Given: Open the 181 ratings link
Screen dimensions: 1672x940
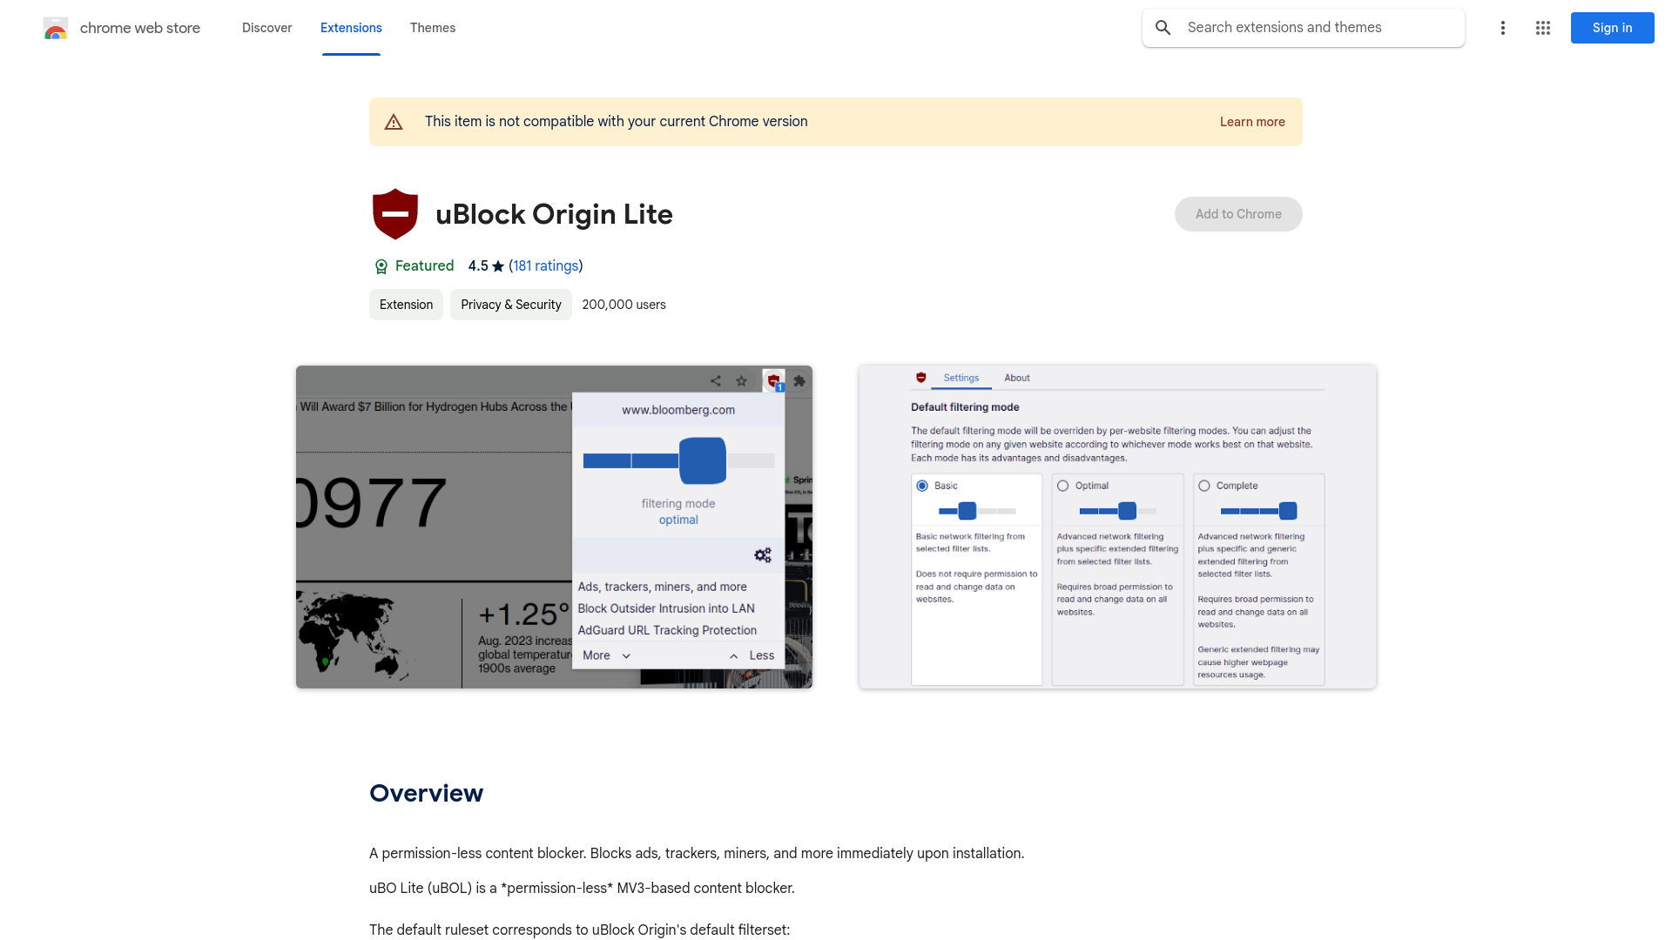Looking at the screenshot, I should [x=546, y=266].
